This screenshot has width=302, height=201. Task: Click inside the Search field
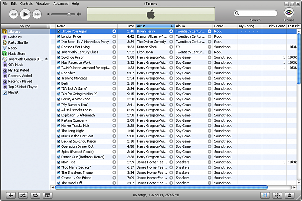(255, 13)
